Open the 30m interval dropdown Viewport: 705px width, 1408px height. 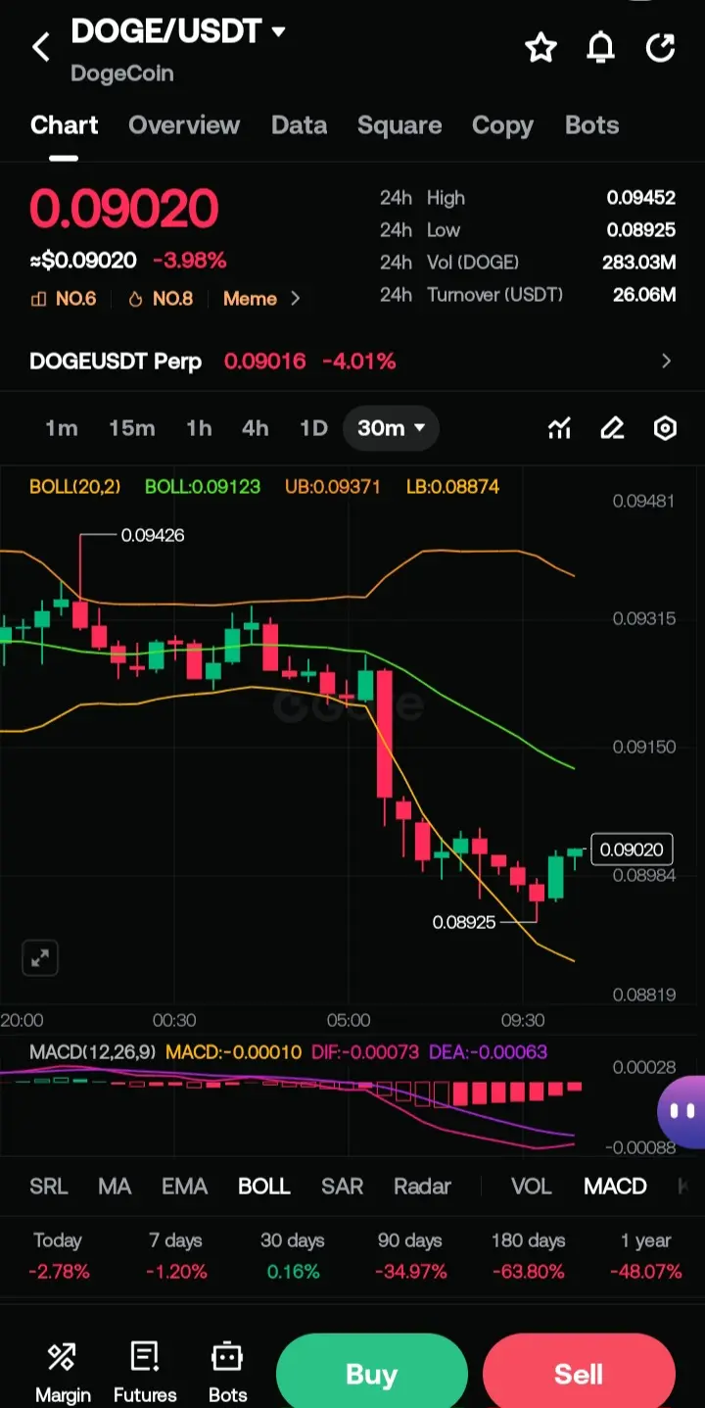(391, 428)
